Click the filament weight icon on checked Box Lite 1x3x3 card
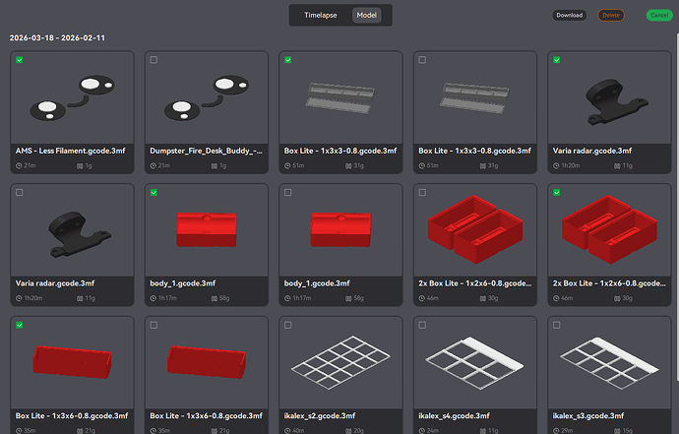This screenshot has width=679, height=434. click(348, 166)
